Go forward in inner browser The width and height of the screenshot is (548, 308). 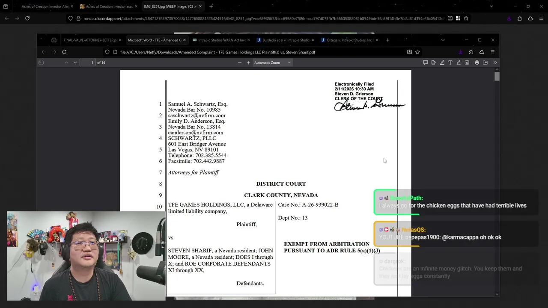[x=54, y=52]
